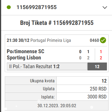Click the red final score 2 for Sporting
Image resolution: width=112 pixels, height=112 pixels.
click(x=101, y=58)
